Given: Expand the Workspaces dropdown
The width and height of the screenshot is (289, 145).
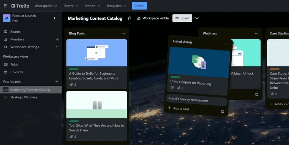Looking at the screenshot, I should (x=46, y=6).
